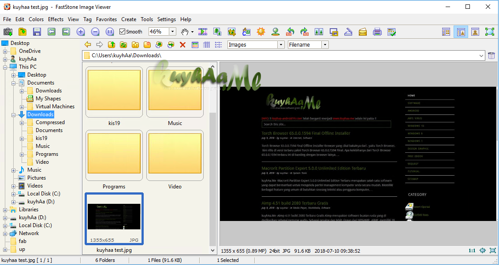Expand the Local Disk (C:) under This PC
Screen dimensions: 499x265
[x=13, y=194]
